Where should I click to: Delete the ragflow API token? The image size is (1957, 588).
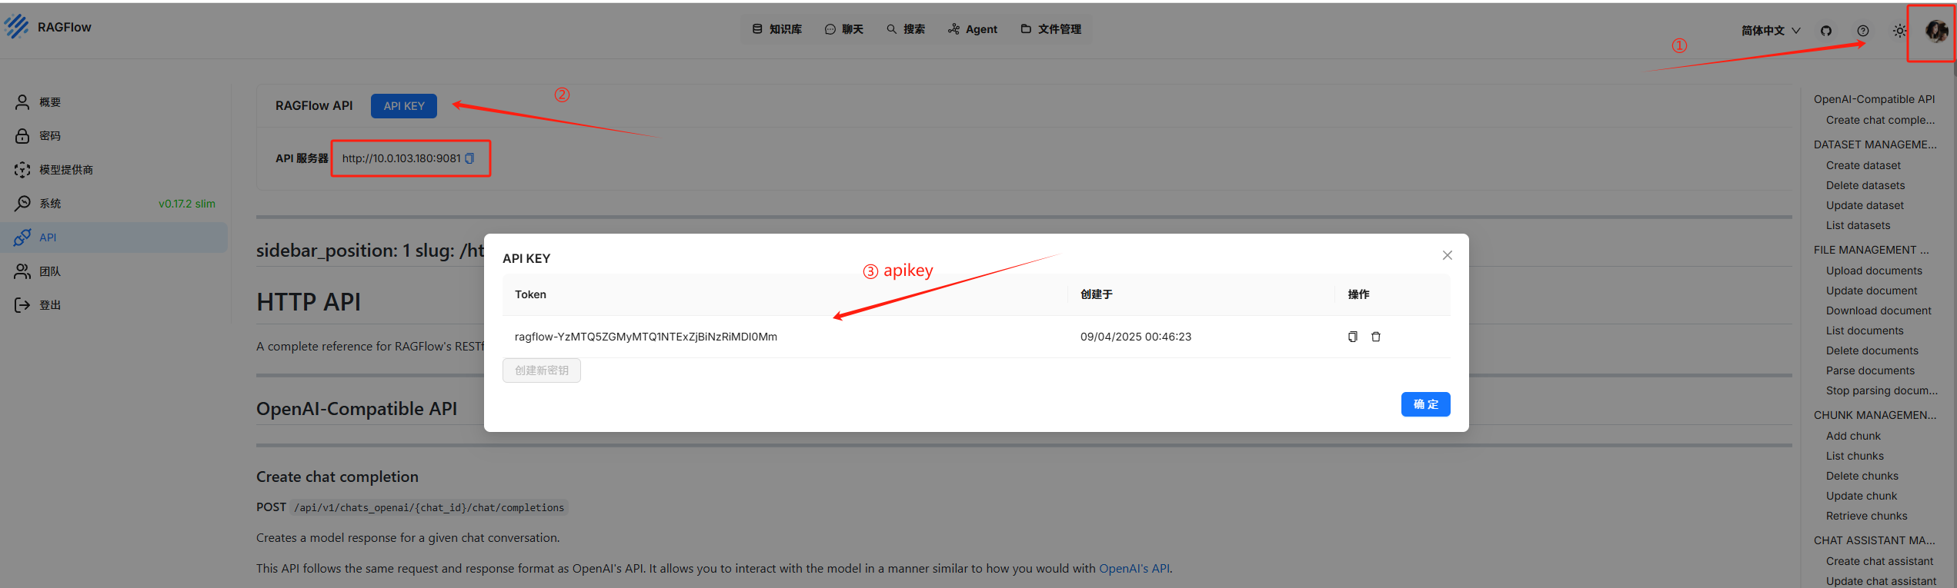[1376, 337]
